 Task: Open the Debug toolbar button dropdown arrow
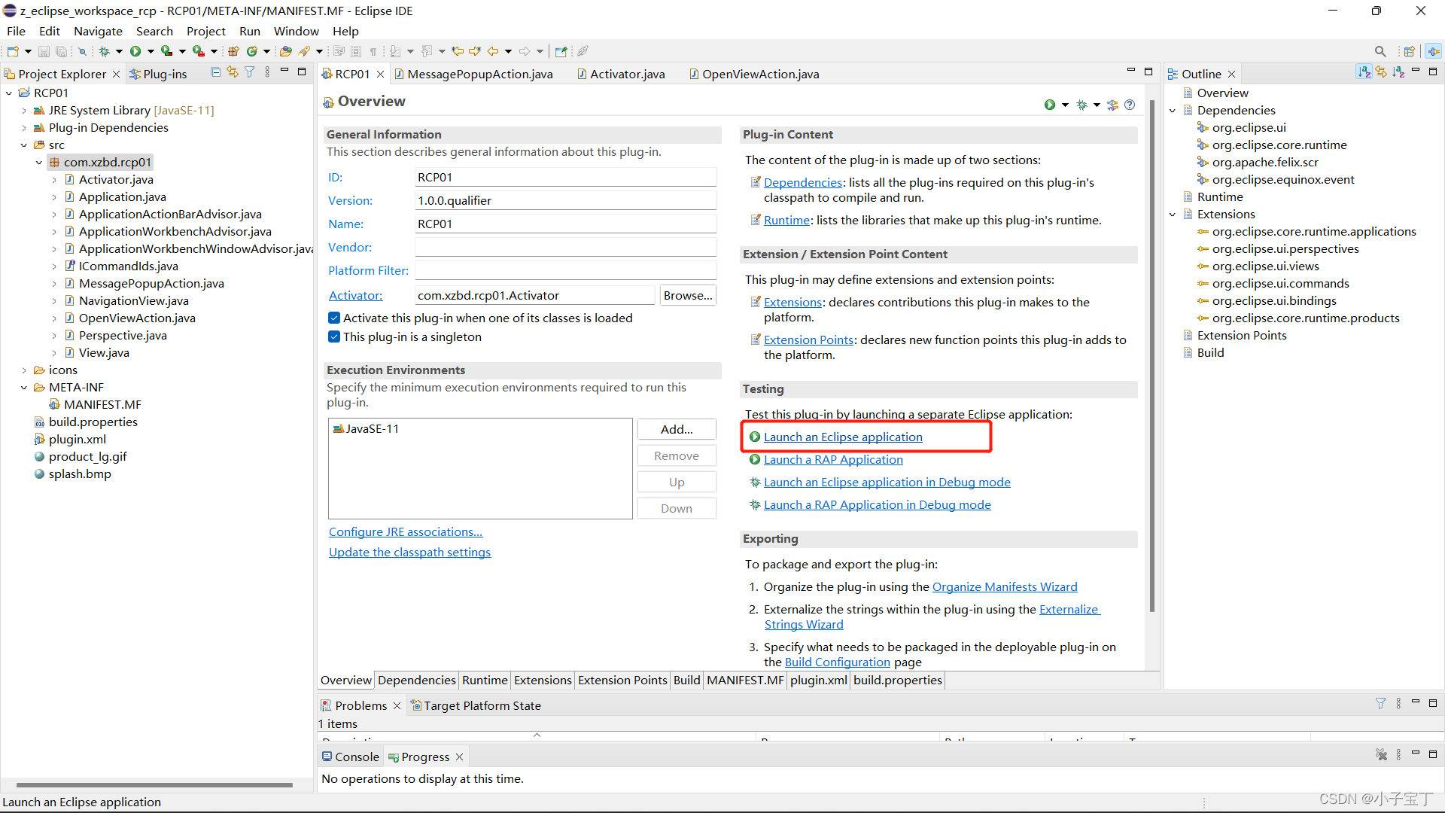(x=119, y=51)
